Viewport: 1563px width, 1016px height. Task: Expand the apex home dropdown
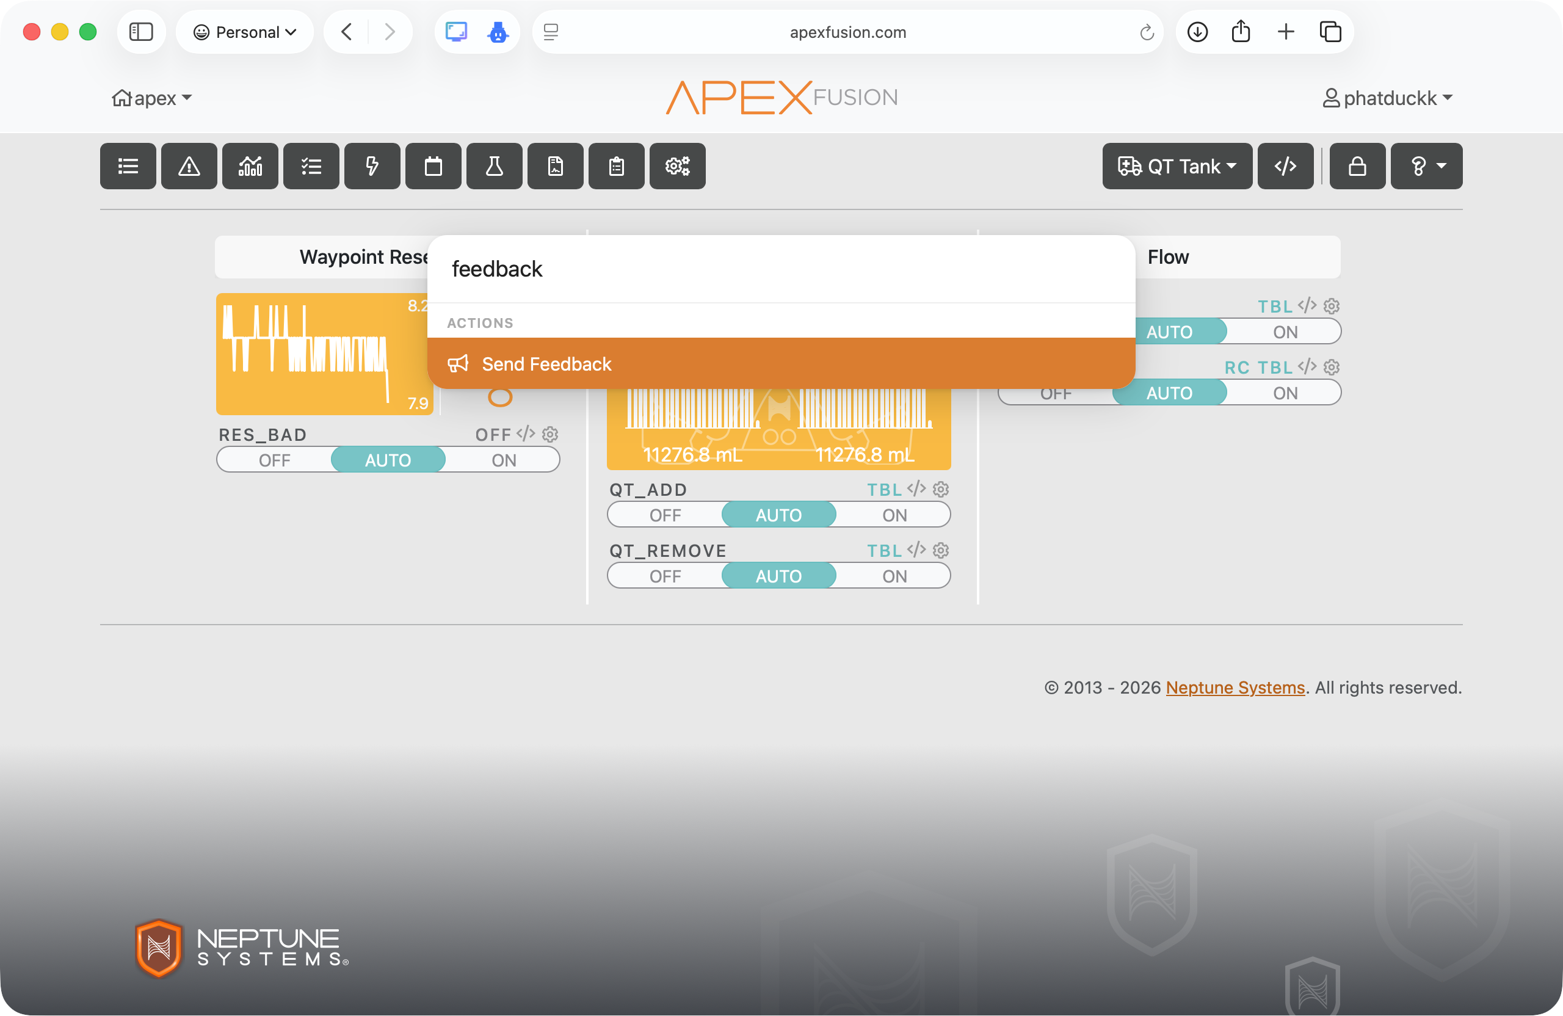click(x=153, y=98)
